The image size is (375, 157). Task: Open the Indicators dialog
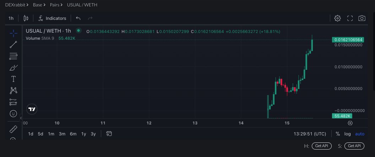(52, 18)
